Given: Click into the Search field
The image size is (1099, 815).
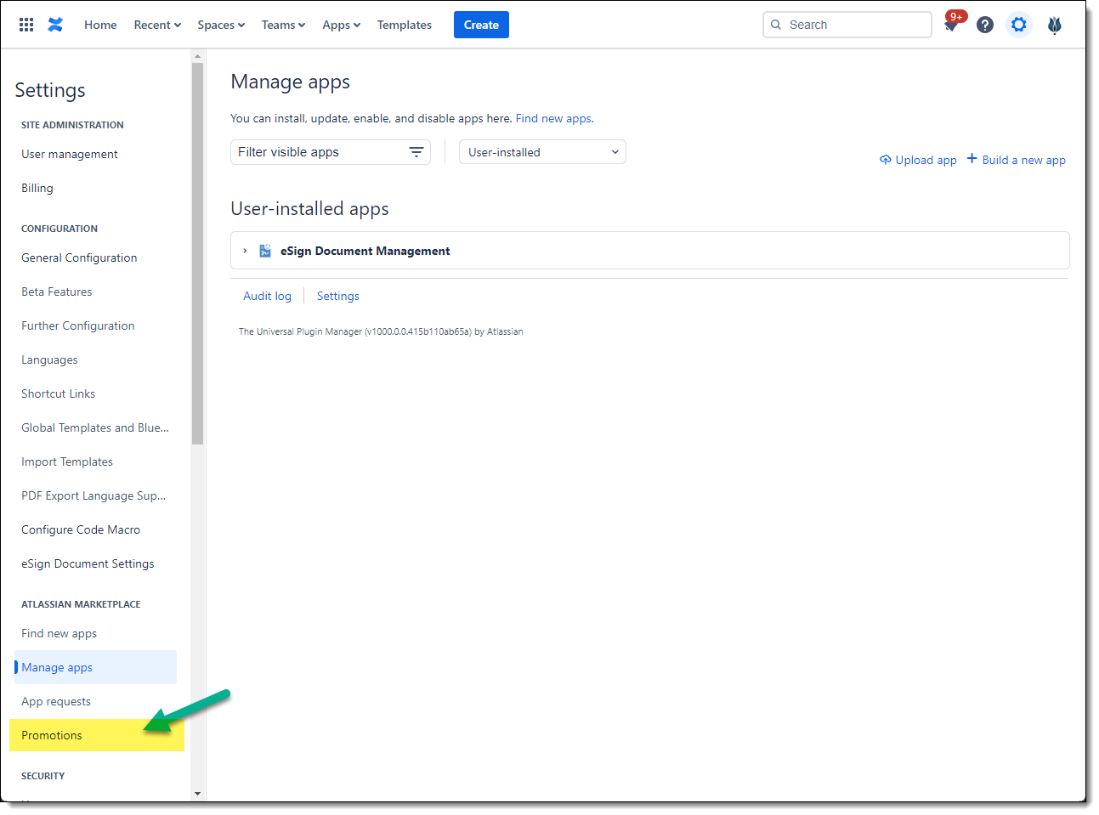Looking at the screenshot, I should 854,25.
